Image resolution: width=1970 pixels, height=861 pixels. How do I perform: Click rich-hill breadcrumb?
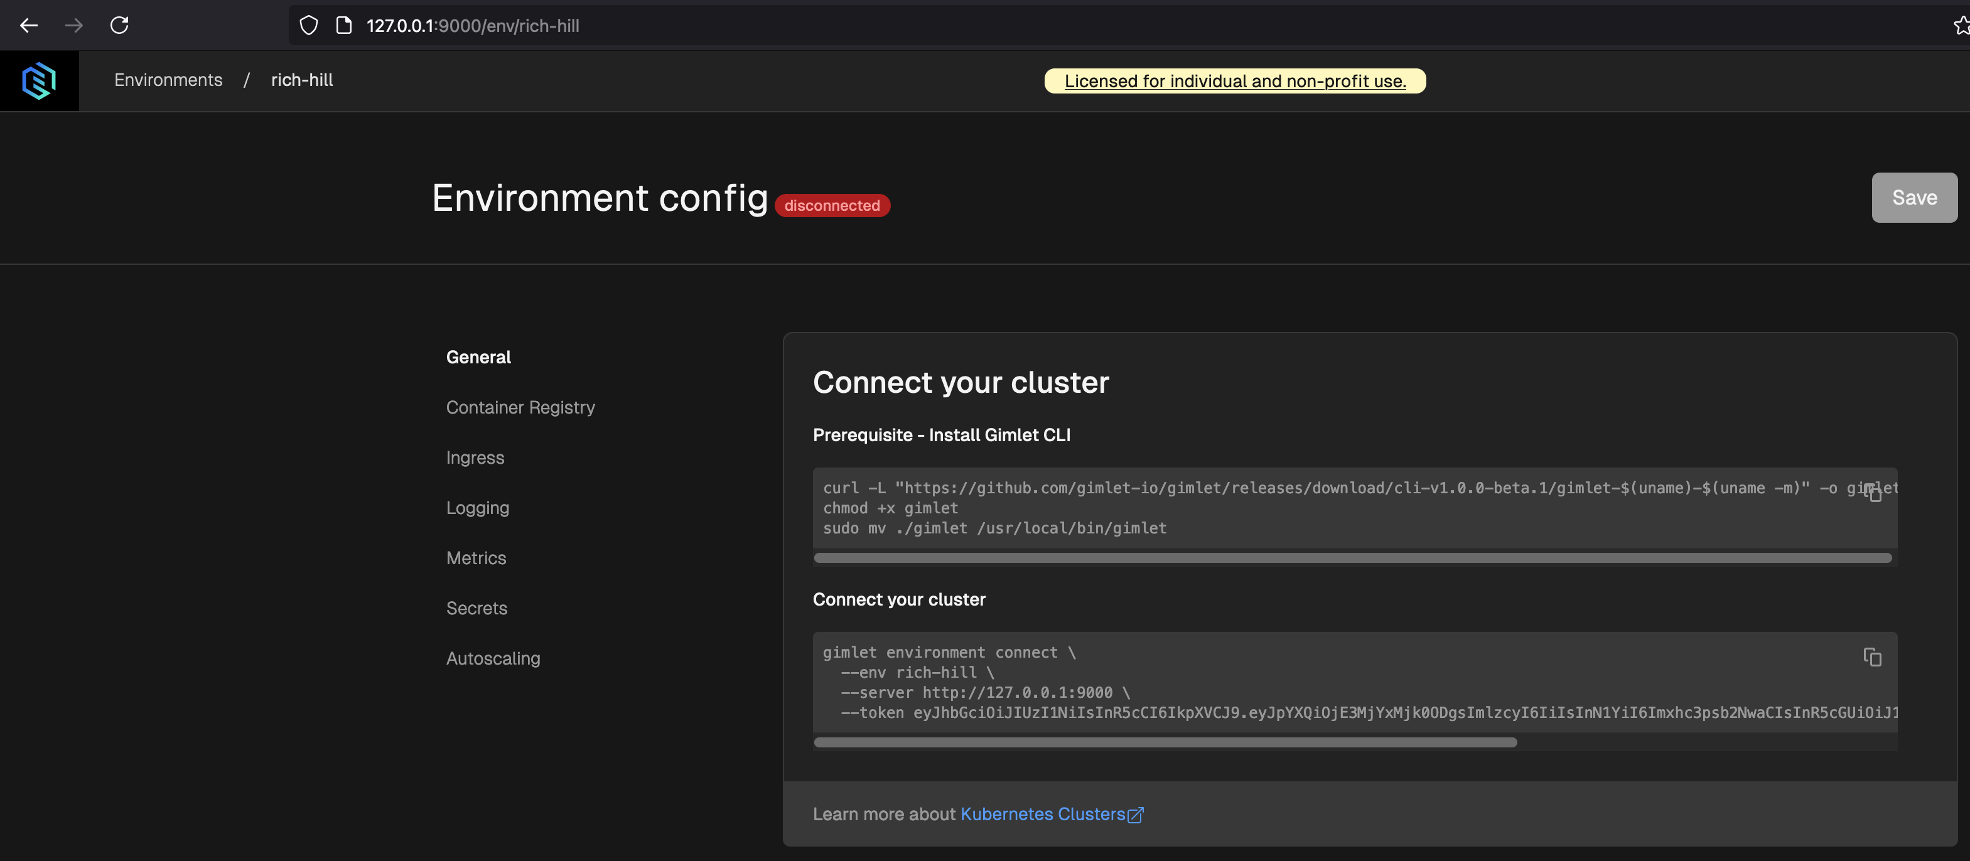302,80
